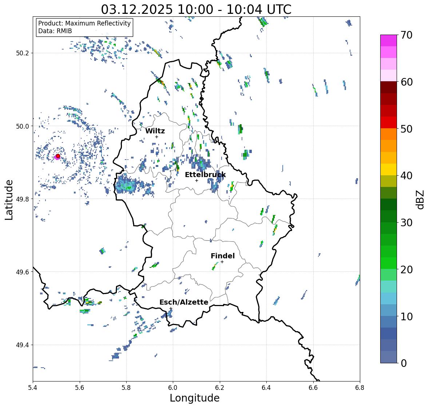Click the 50.0 latitude tick label
This screenshot has width=429, height=407.
23,126
